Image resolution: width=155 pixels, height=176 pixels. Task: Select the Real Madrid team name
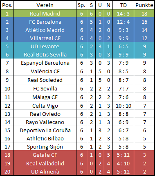tap(45, 14)
